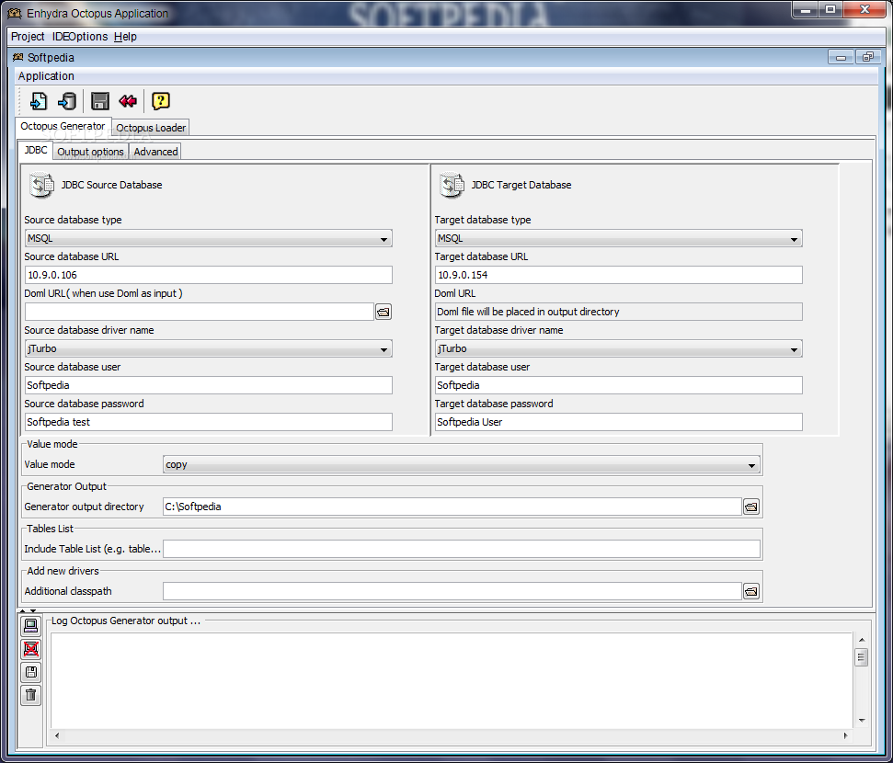Expand Source database driver name combo
The width and height of the screenshot is (893, 763).
(209, 348)
